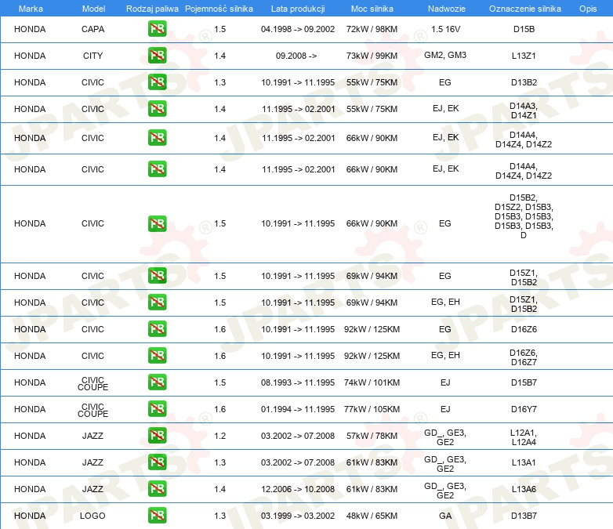613x529 pixels.
Task: Click fuel icon in JAZZ 1.2 row
Action: (157, 436)
